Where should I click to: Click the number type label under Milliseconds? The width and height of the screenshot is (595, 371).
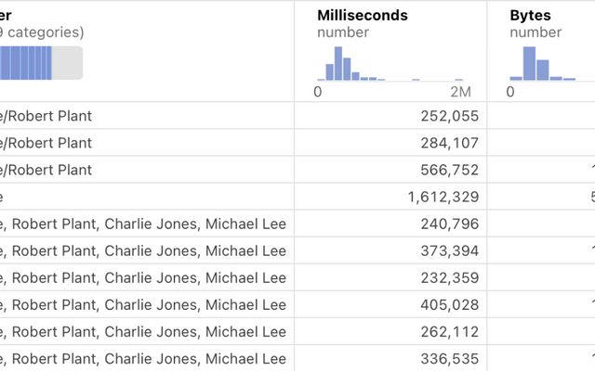coord(343,32)
